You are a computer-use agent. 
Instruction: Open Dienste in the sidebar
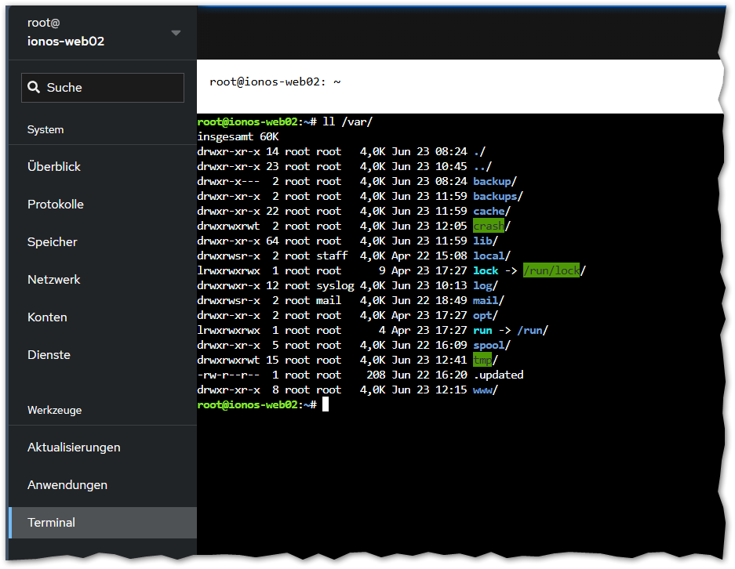(49, 355)
